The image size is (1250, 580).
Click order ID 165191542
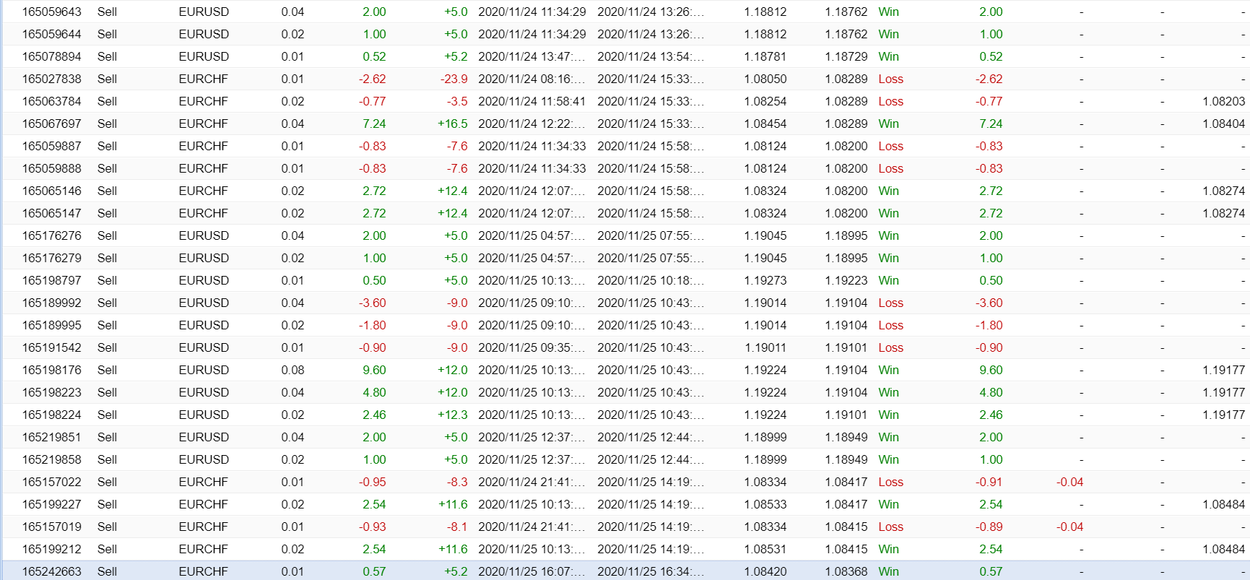51,347
